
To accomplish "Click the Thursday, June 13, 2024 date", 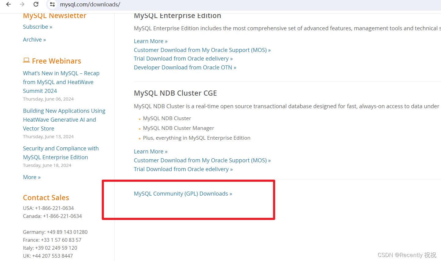I will pos(48,137).
